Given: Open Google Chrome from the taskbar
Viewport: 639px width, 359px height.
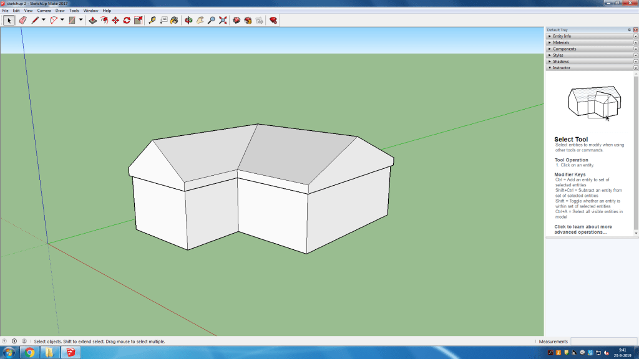Looking at the screenshot, I should click(x=29, y=352).
